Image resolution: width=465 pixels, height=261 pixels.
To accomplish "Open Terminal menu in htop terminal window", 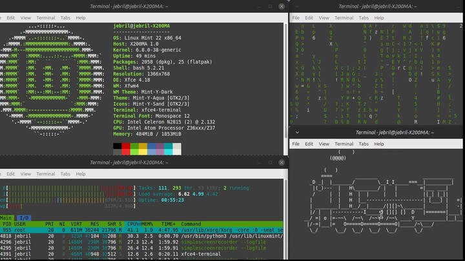I will pos(46,174).
